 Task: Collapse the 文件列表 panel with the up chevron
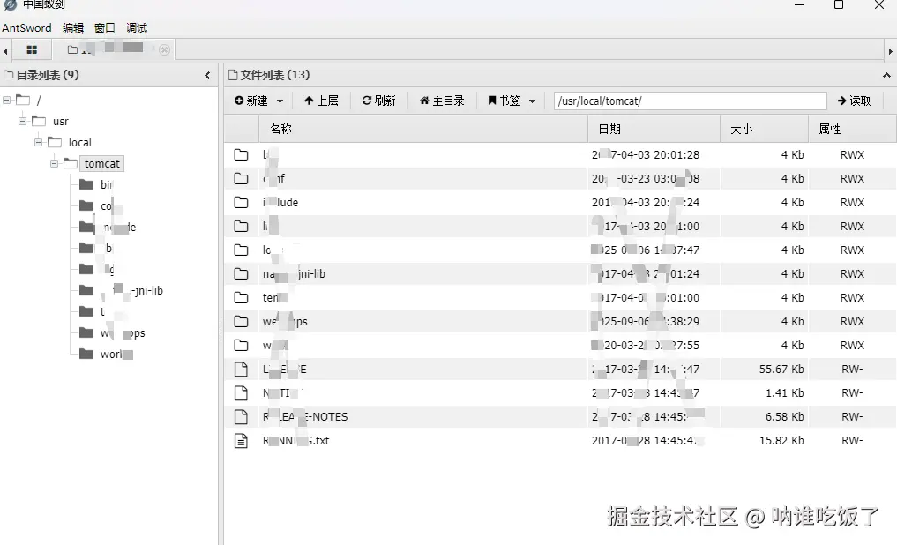886,76
